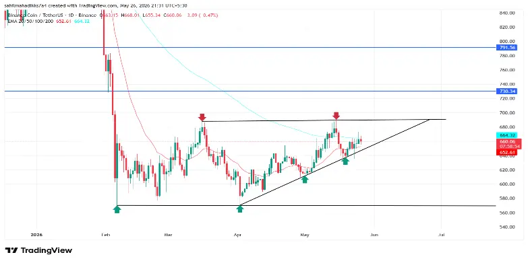528x261 pixels.
Task: Click the Apr label on time axis
Action: tap(238, 235)
